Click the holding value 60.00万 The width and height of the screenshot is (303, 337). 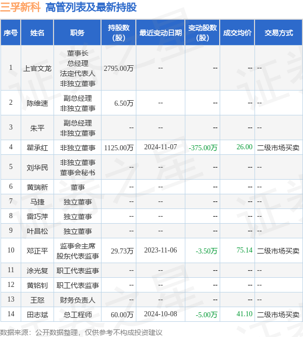pos(122,315)
